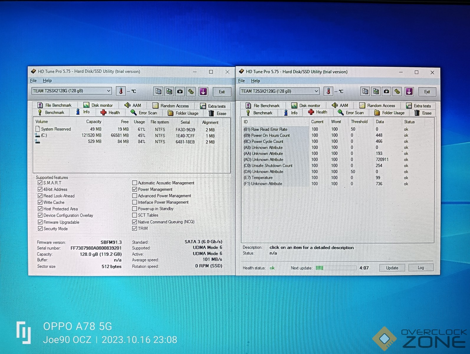Click copy text icon in right window toolbar

[365, 91]
